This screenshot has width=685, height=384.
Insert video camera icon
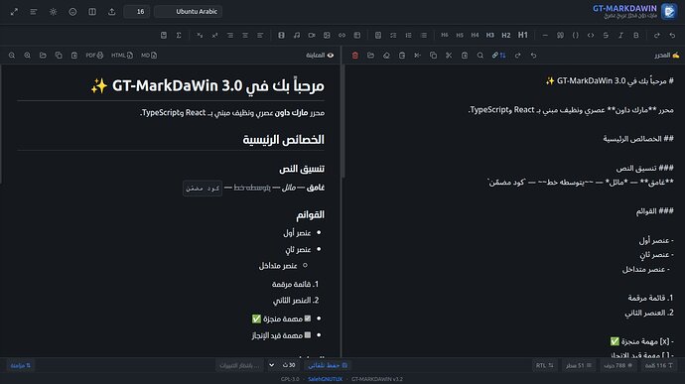tap(312, 35)
